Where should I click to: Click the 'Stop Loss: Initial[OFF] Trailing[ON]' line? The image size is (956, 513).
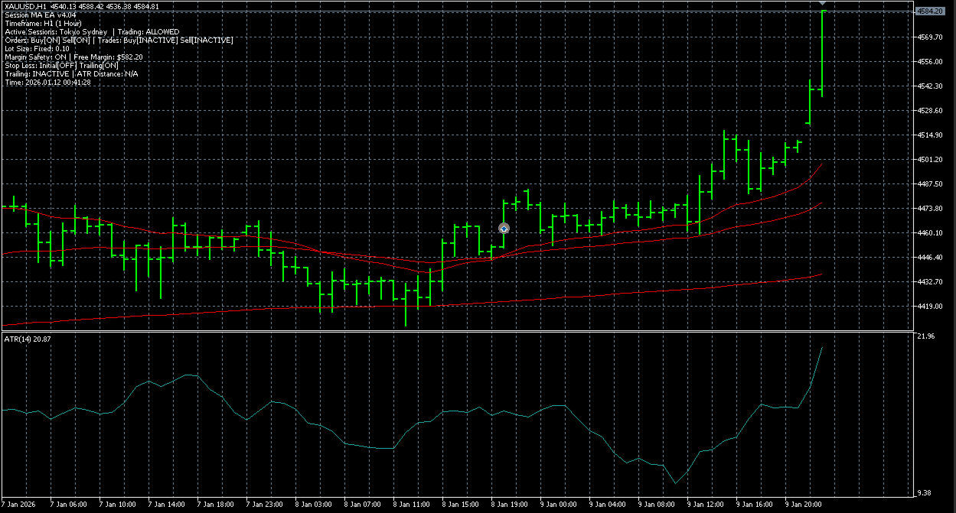pyautogui.click(x=61, y=66)
